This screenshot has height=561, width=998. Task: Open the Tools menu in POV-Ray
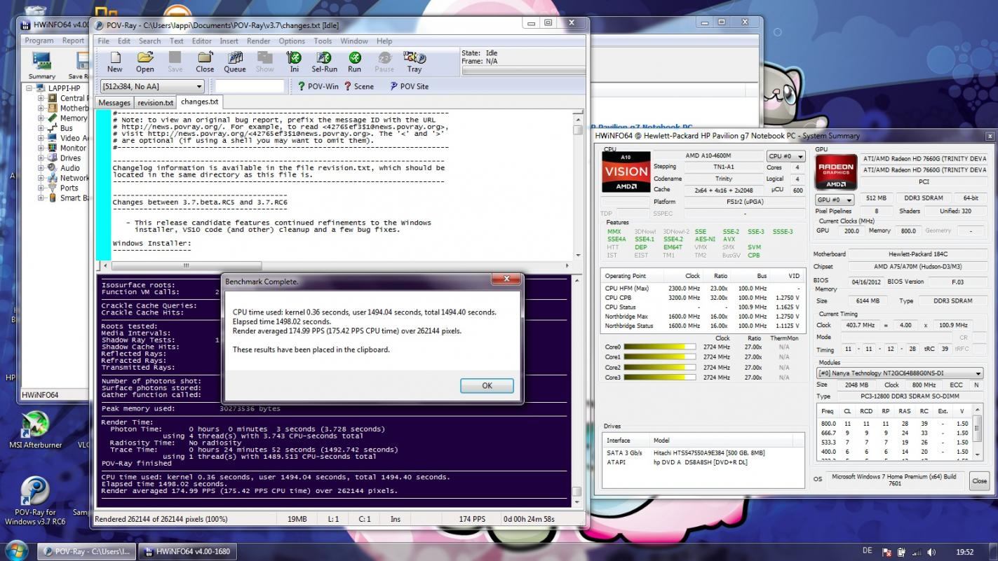click(323, 41)
